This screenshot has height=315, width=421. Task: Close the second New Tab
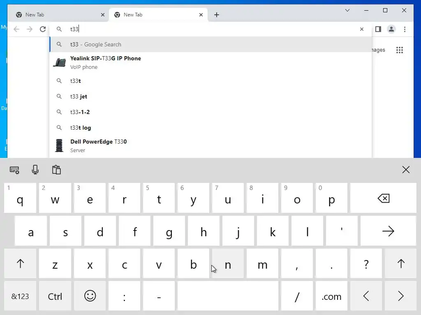(x=201, y=15)
